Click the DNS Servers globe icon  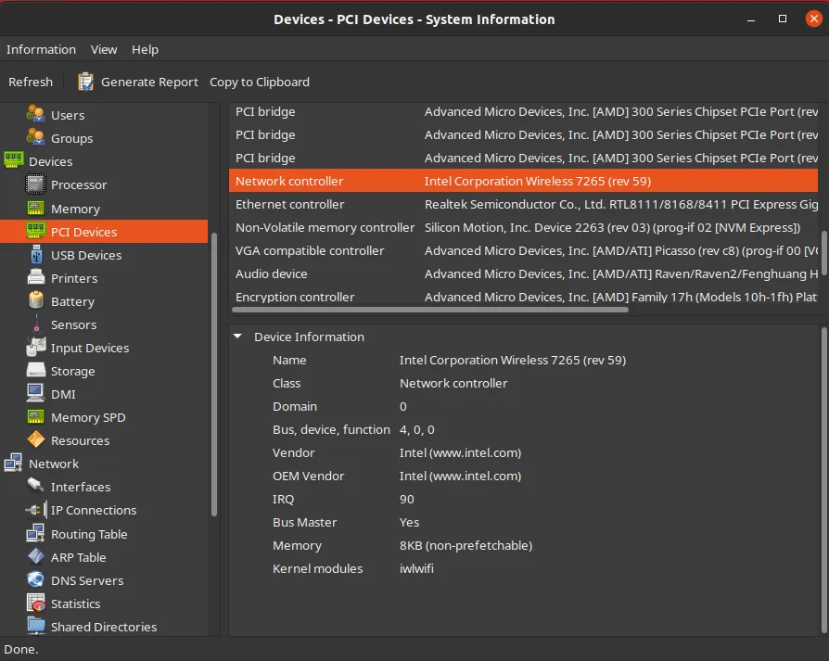pos(35,580)
